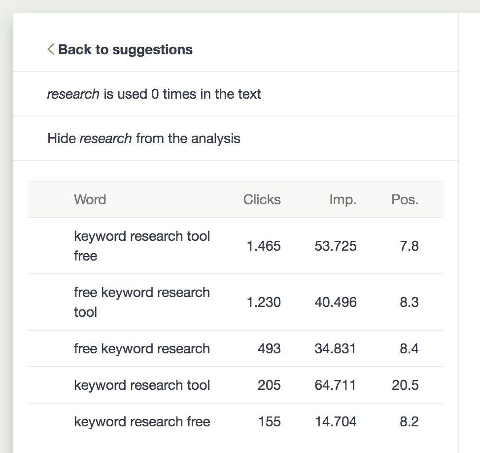
Task: Click the position value 8.3
Action: click(x=410, y=302)
